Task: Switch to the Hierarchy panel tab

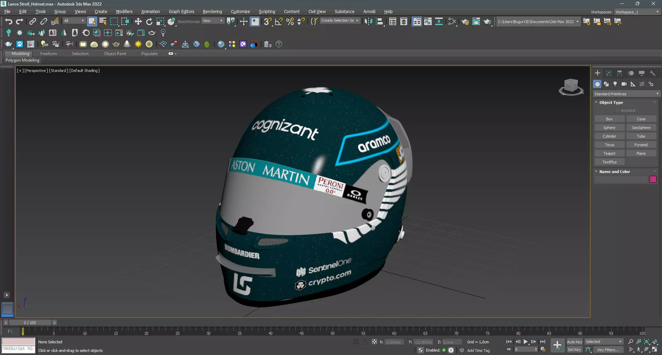Action: coord(620,73)
